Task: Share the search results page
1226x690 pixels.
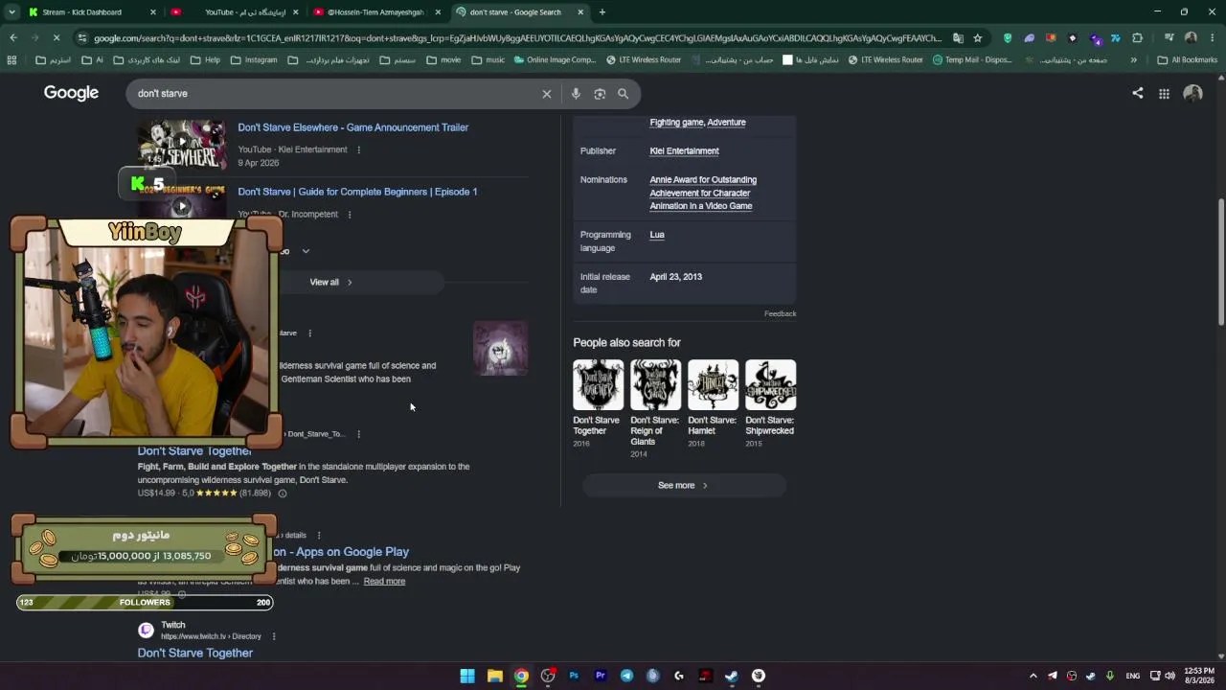Action: 1137,93
